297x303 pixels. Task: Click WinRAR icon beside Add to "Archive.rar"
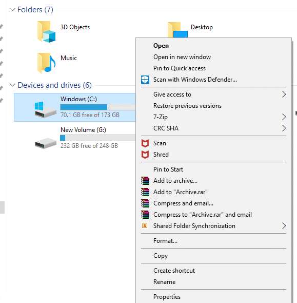click(145, 192)
